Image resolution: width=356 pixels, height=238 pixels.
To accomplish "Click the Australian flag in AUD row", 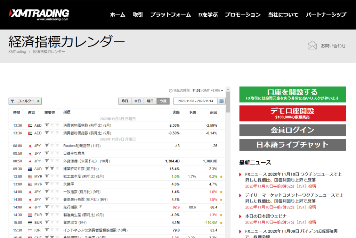I will (x=30, y=169).
